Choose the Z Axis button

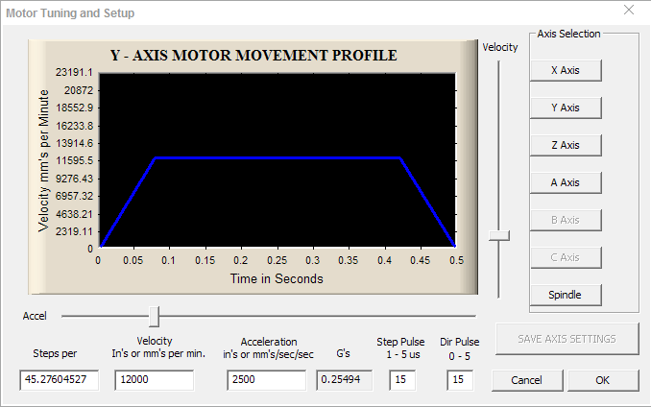[x=566, y=145]
